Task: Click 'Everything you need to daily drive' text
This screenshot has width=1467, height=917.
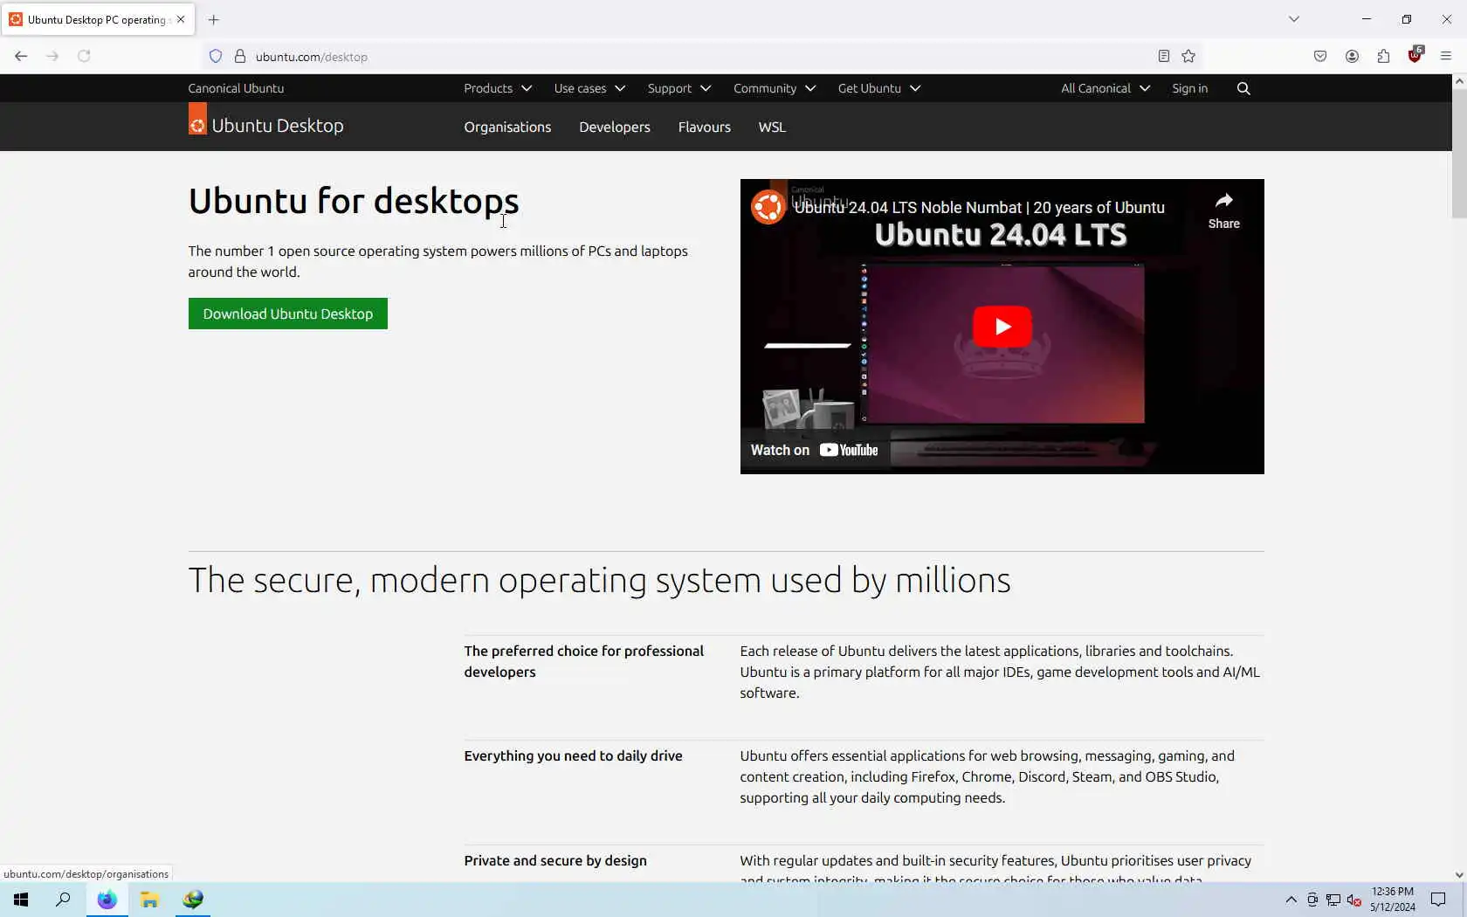Action: click(573, 755)
